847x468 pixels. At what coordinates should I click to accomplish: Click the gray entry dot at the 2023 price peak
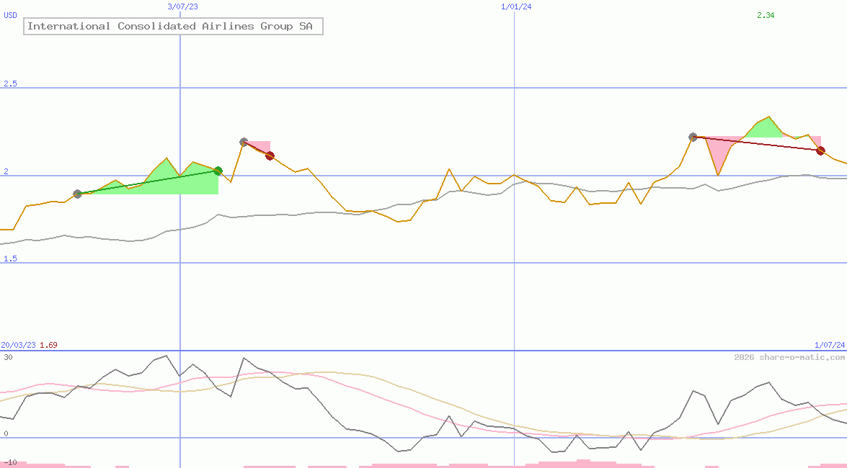[244, 143]
